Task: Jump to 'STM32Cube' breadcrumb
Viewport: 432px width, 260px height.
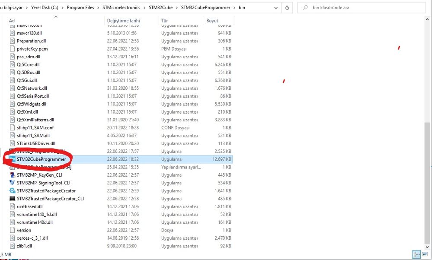Action: click(x=160, y=8)
